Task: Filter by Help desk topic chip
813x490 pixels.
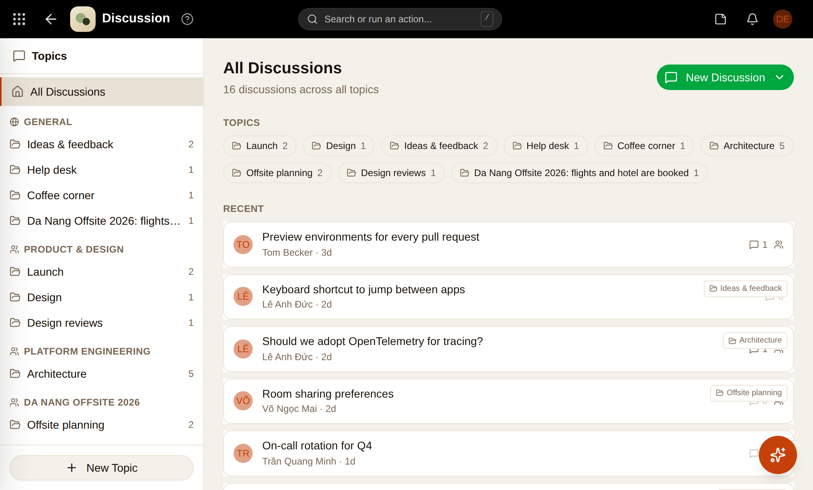Action: tap(546, 146)
